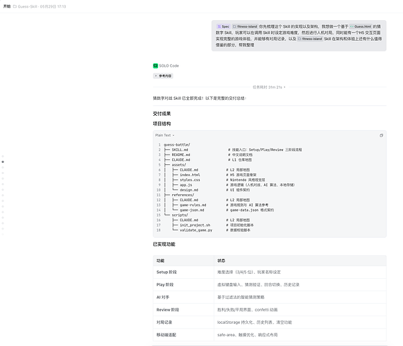Click the 猜数字对战 Skill 已全部完成 summary line
The height and width of the screenshot is (346, 403).
pos(200,98)
